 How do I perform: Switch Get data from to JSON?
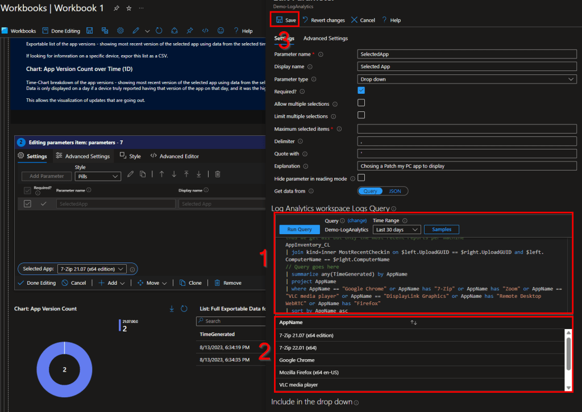coord(394,192)
